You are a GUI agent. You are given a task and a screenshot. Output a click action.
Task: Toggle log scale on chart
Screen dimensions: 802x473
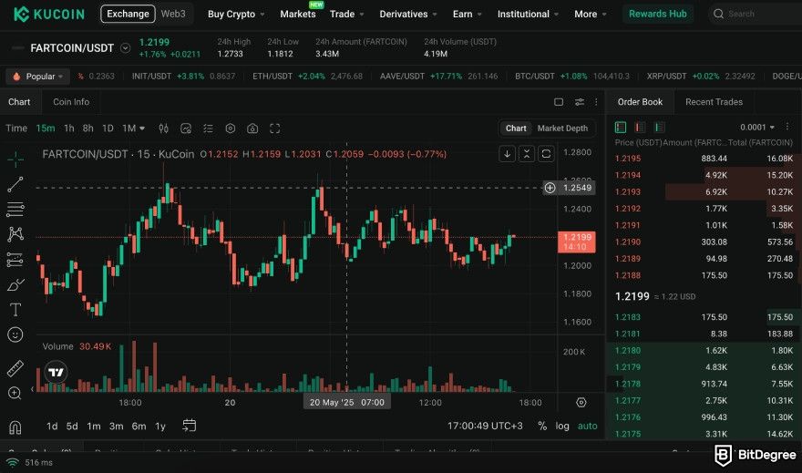(562, 426)
